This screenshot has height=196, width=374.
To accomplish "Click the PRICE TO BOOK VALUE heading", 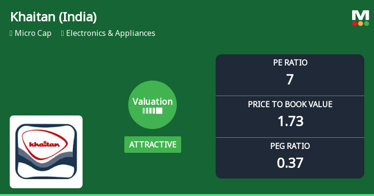I will [x=290, y=104].
